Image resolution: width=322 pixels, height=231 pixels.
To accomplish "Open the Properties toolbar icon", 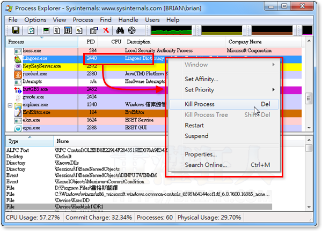I will coord(94,30).
